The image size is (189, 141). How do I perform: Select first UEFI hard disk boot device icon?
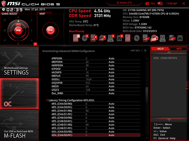click(76, 38)
